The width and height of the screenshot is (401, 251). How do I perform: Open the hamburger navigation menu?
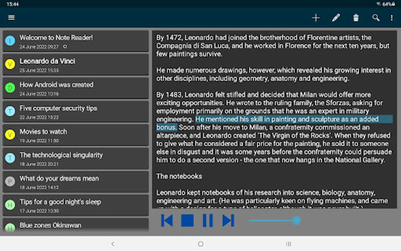11,18
